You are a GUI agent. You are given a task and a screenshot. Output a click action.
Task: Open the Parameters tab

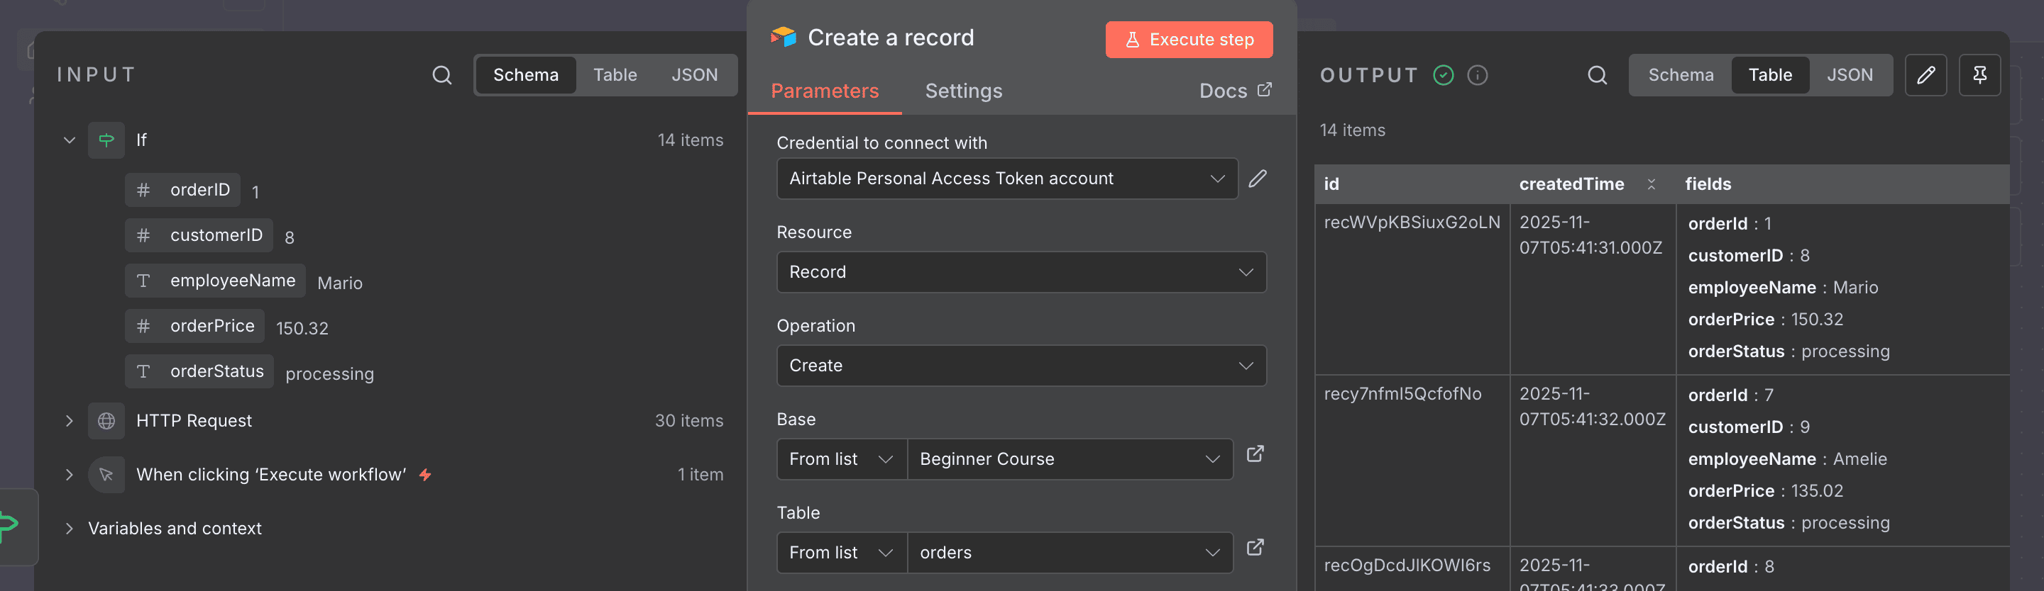[825, 91]
